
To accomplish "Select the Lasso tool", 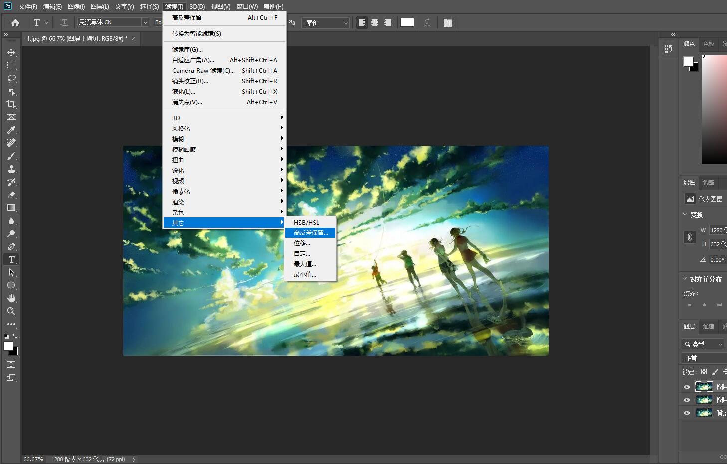I will [11, 78].
